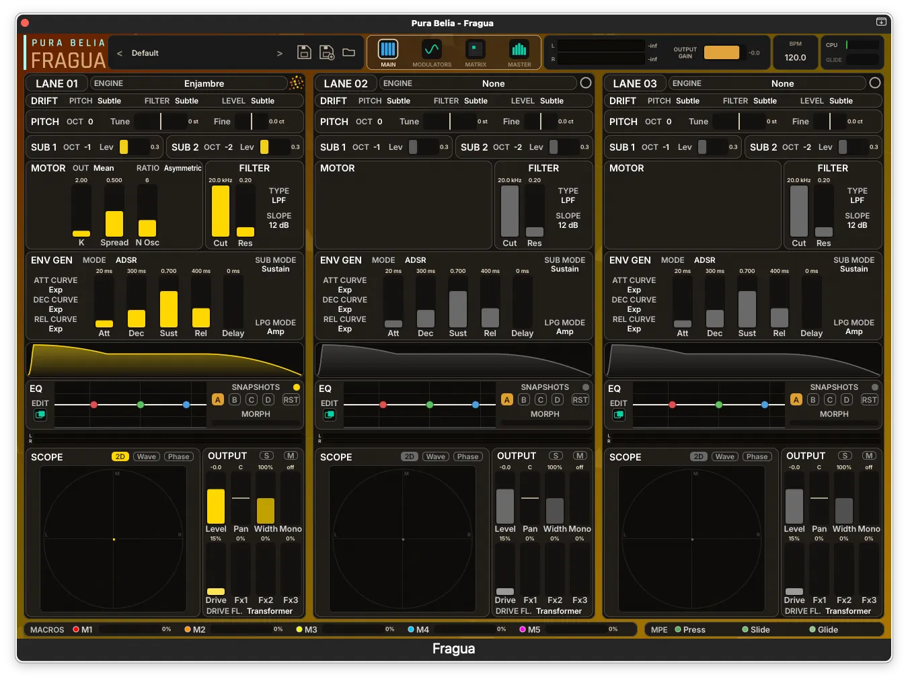Save the current preset with the disk icon
The height and width of the screenshot is (681, 908).
tap(304, 52)
